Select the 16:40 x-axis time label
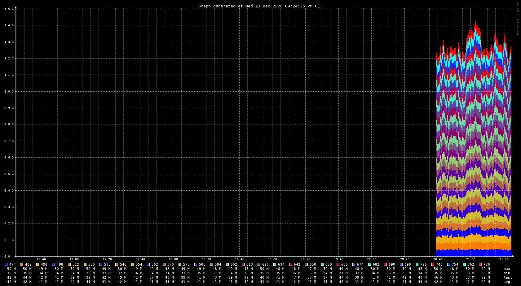 pos(41,259)
